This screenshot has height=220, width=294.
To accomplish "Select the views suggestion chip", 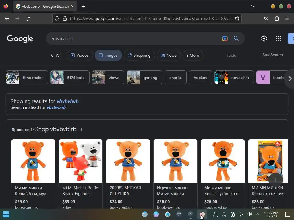I will tap(108, 77).
